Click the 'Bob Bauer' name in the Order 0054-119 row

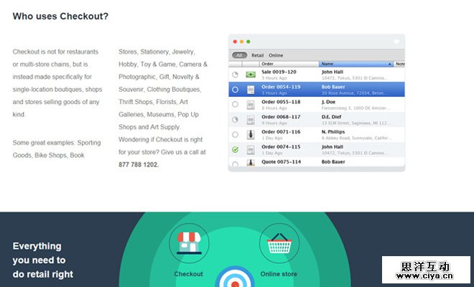tap(333, 87)
